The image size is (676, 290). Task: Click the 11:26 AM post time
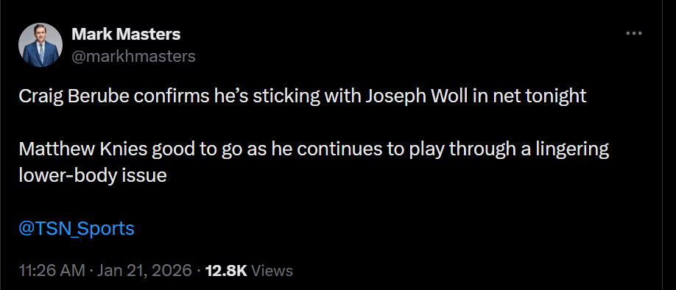[52, 271]
